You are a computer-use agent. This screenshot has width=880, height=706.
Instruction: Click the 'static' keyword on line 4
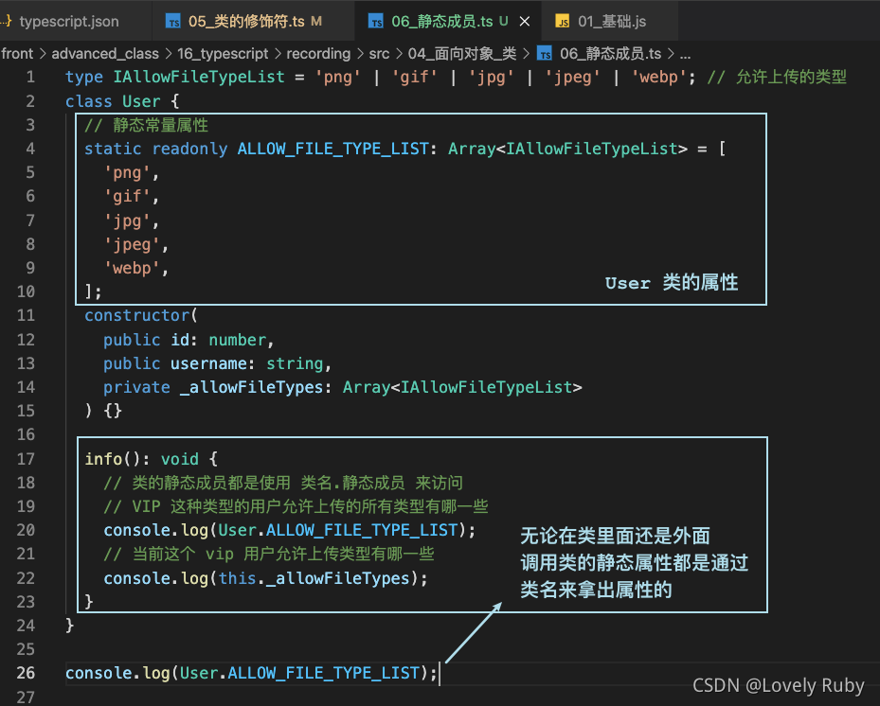coord(113,150)
